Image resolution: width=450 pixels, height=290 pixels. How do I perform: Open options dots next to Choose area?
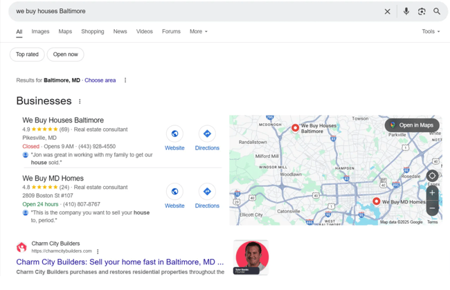(x=125, y=80)
